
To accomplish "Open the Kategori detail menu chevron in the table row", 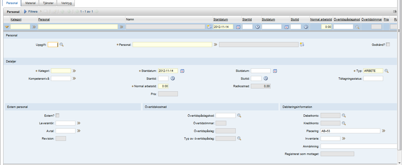I will tap(34, 27).
